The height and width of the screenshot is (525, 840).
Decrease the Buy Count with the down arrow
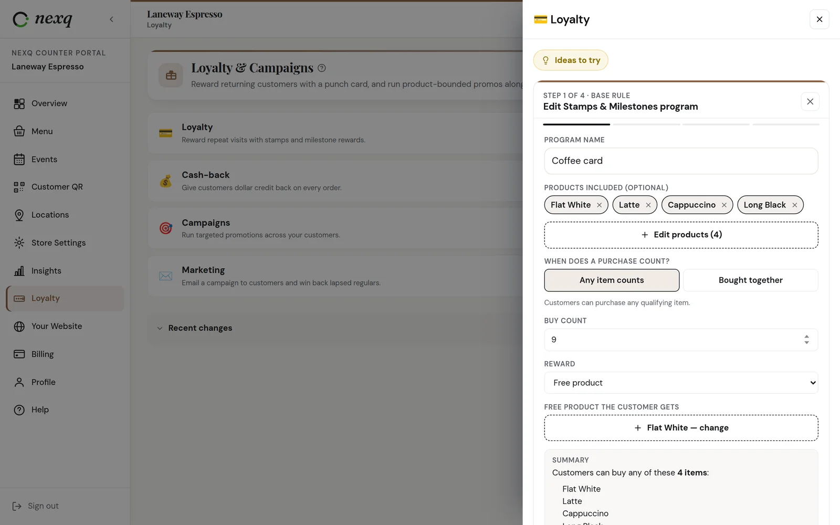pyautogui.click(x=806, y=343)
